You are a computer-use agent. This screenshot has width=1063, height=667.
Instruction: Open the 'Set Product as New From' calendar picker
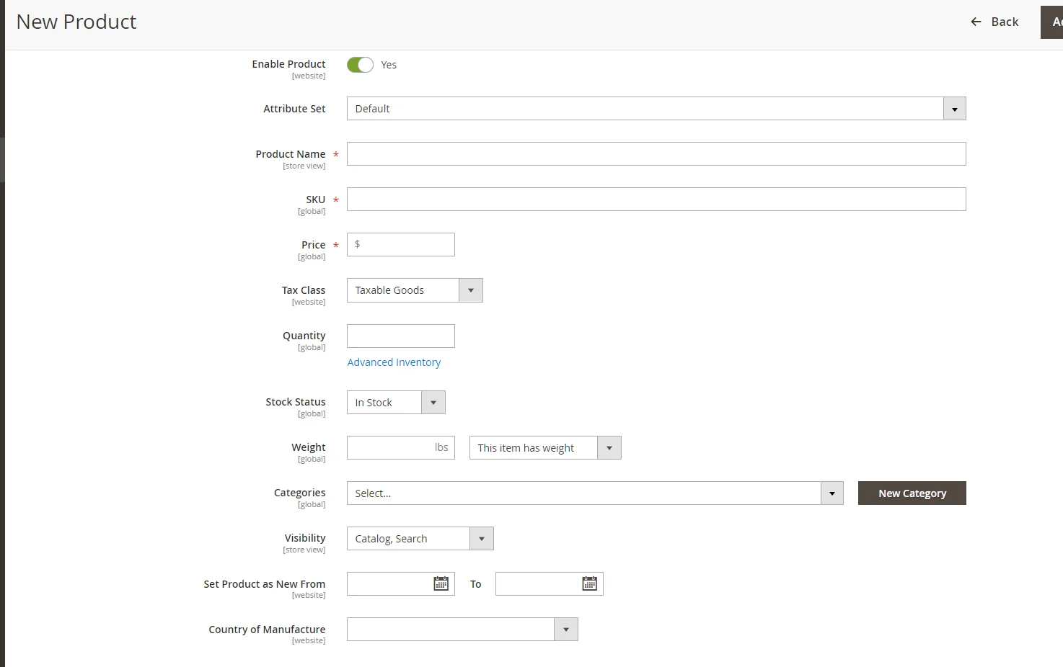[441, 583]
